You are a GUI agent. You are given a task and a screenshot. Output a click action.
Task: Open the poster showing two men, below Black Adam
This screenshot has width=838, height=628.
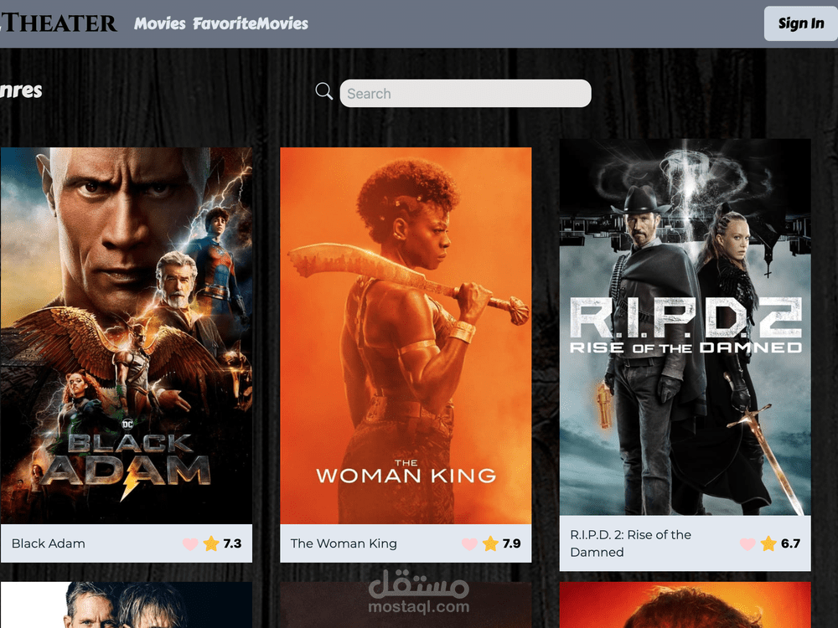127,605
